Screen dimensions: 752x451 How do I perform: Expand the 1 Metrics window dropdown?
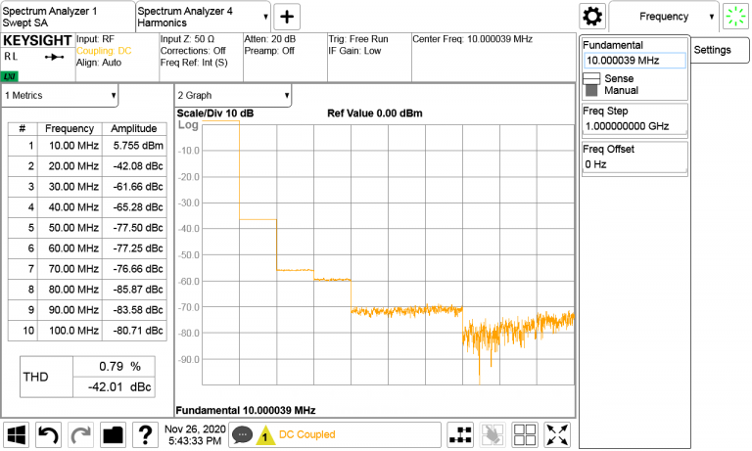pos(61,96)
